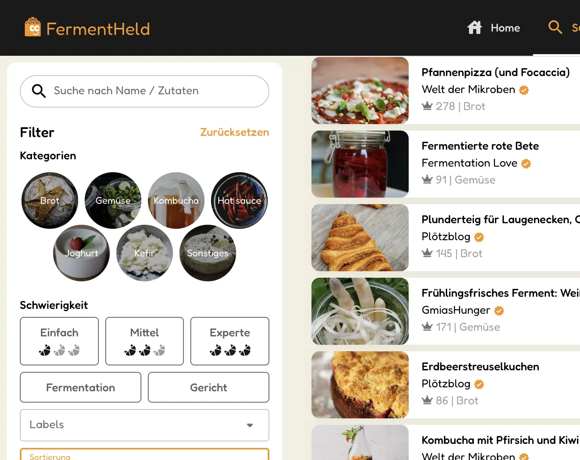Image resolution: width=580 pixels, height=460 pixels.
Task: Open search via the orange magnifier icon
Action: tap(555, 27)
